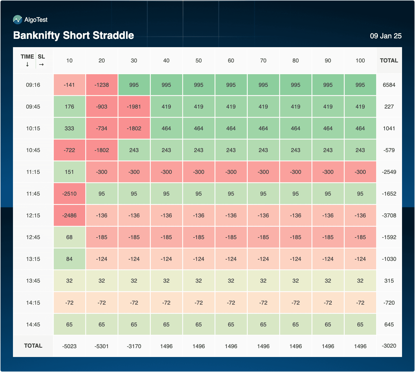Click the green 333 cell at 10:15
The height and width of the screenshot is (372, 415).
[x=69, y=128]
